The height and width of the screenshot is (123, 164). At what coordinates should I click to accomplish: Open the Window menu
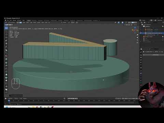[19, 20]
